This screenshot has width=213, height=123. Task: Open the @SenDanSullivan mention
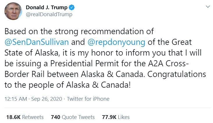(x=37, y=42)
